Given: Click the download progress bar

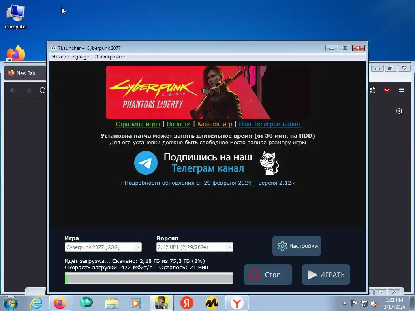Looking at the screenshot, I should pyautogui.click(x=149, y=278).
